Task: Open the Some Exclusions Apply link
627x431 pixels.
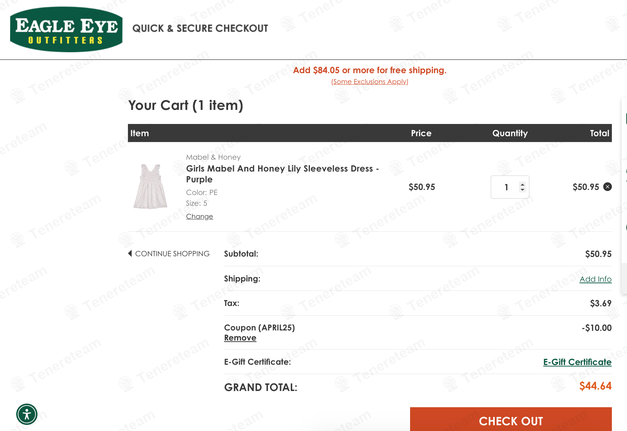Action: [370, 82]
